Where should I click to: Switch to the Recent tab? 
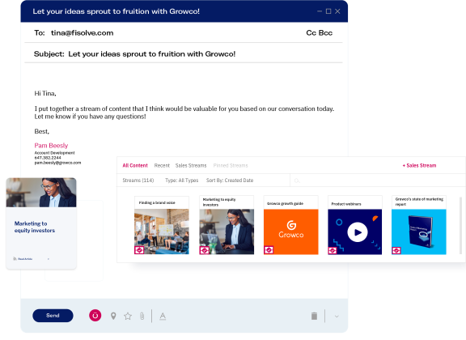click(x=162, y=165)
